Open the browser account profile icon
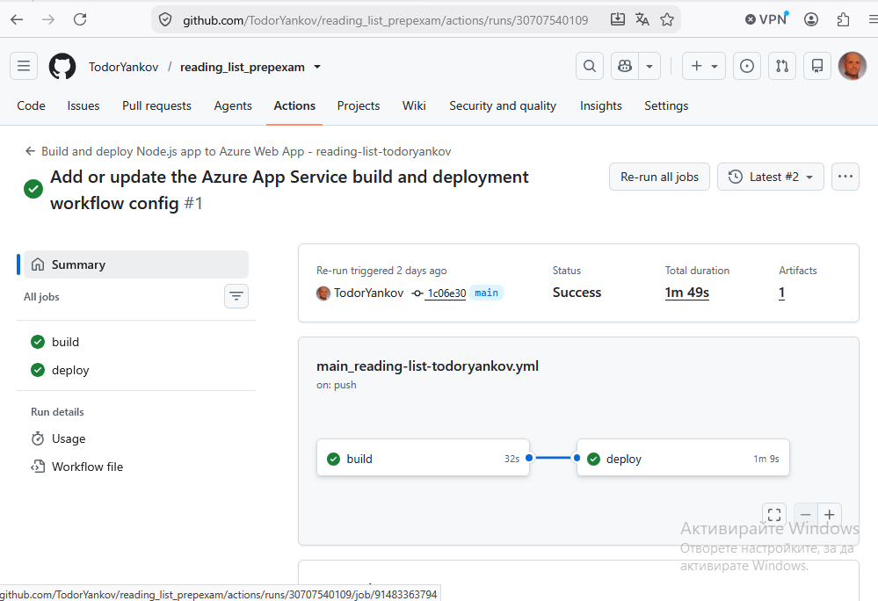The height and width of the screenshot is (601, 878). pyautogui.click(x=811, y=19)
